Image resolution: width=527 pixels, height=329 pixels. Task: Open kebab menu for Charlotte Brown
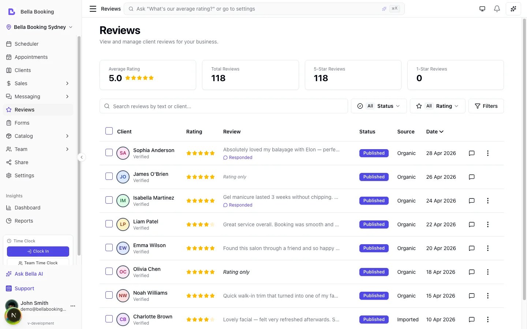[487, 319]
